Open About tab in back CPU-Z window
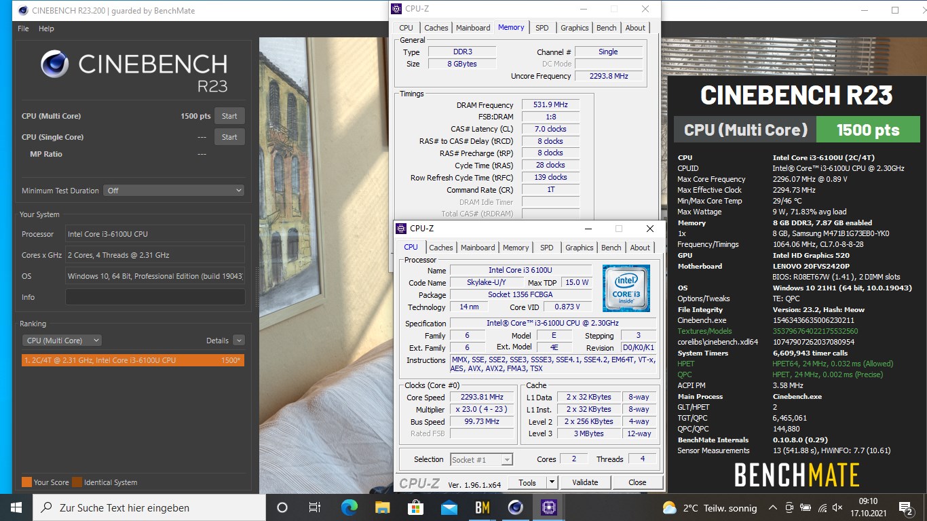Viewport: 927px width, 521px height. pyautogui.click(x=635, y=28)
